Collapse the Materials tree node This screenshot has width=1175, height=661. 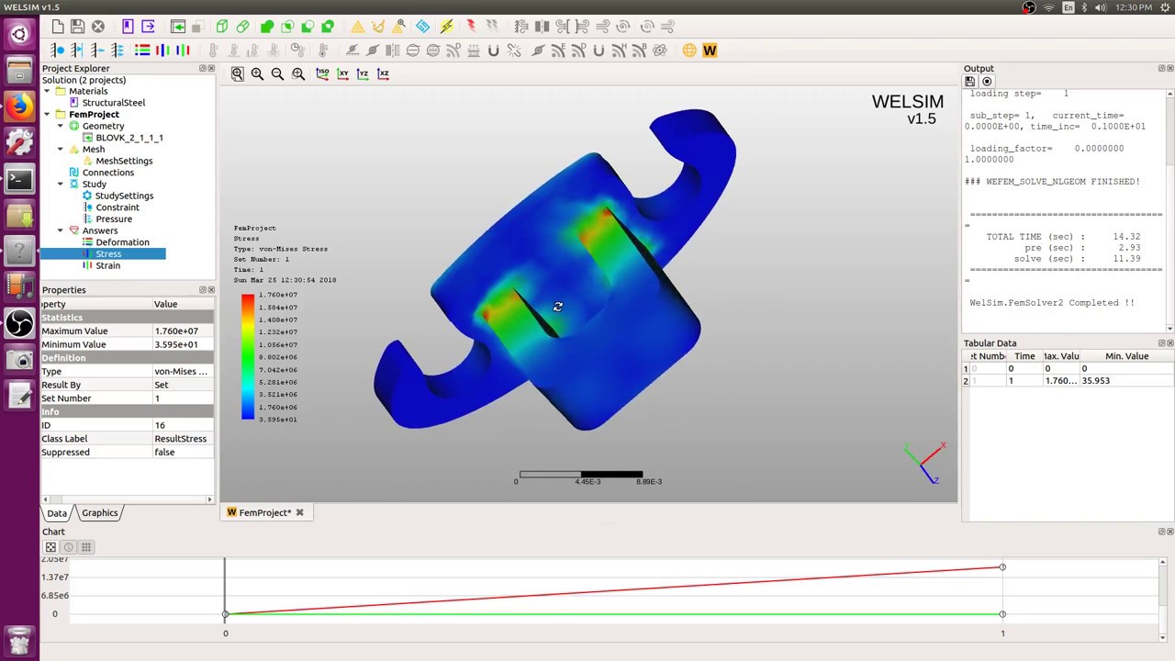(x=48, y=91)
